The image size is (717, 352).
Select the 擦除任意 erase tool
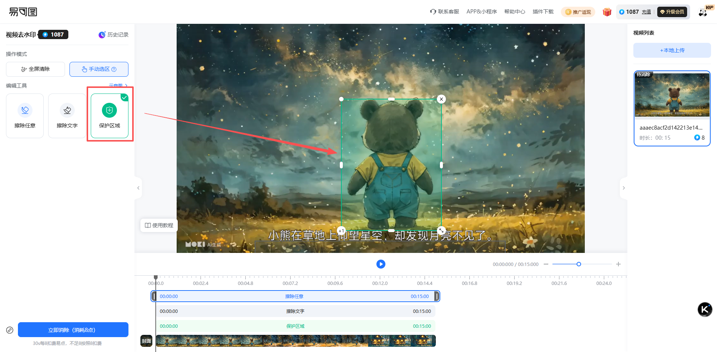(25, 115)
